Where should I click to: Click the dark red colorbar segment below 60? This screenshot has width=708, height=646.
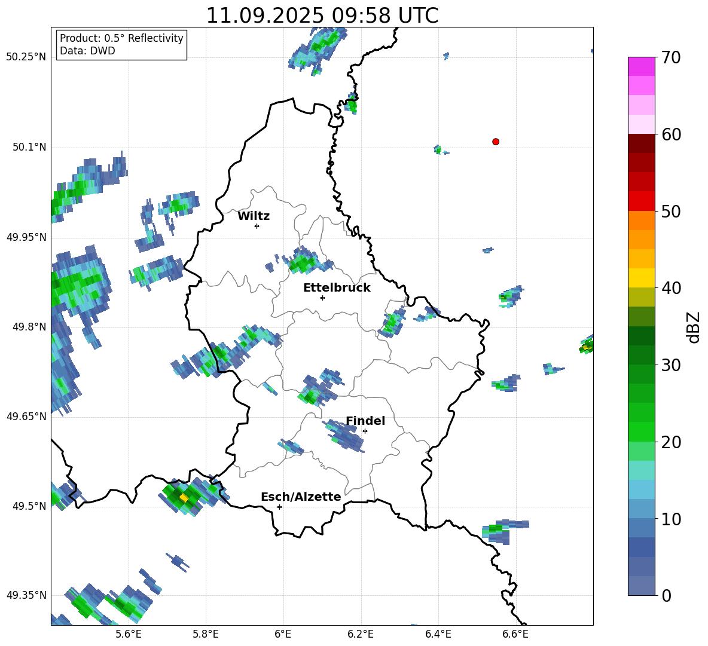[x=641, y=144]
